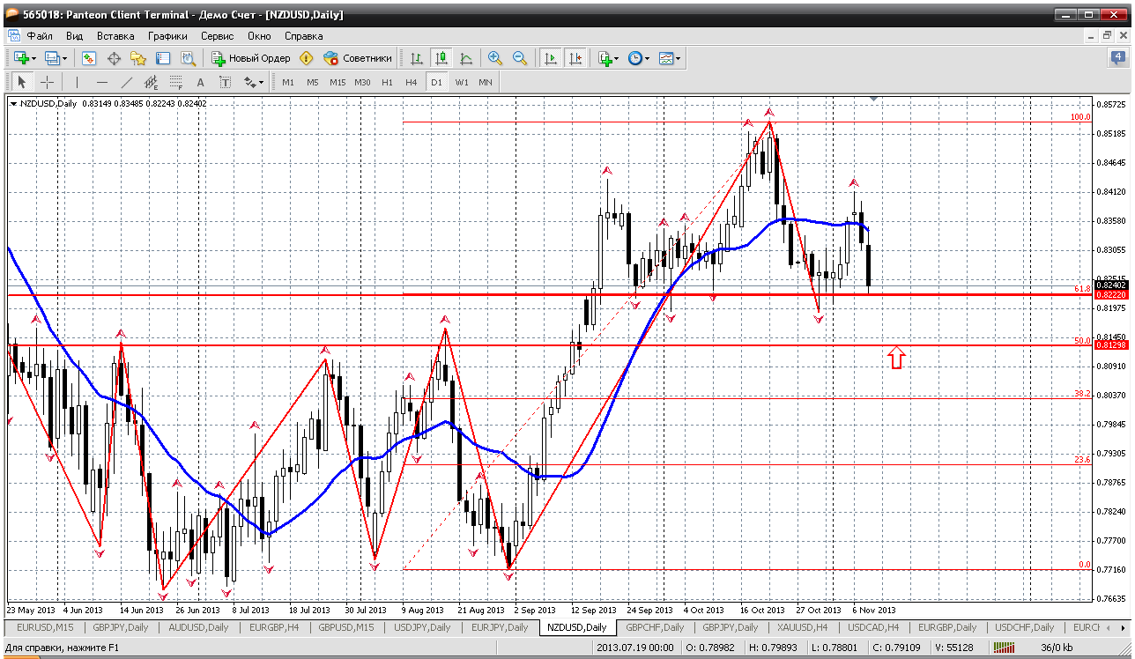Set timeframe to H4
1135x659 pixels.
(412, 82)
